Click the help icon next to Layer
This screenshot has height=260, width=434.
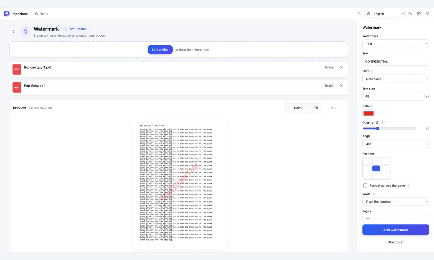(x=374, y=194)
